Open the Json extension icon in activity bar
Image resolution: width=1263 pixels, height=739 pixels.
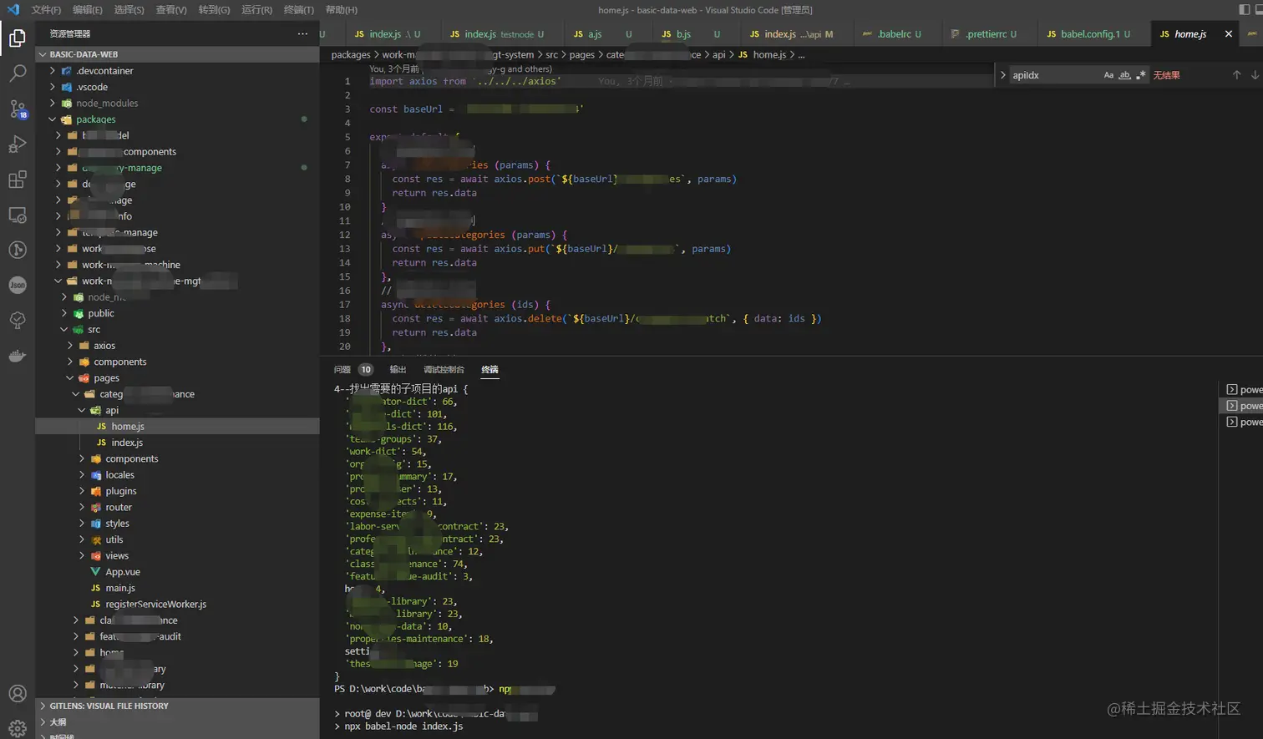[17, 285]
